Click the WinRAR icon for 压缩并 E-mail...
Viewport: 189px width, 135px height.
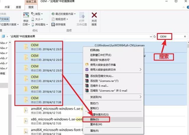[x=87, y=86]
